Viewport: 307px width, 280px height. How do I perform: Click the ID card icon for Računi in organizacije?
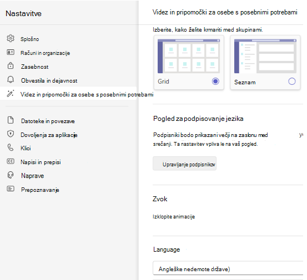11,52
